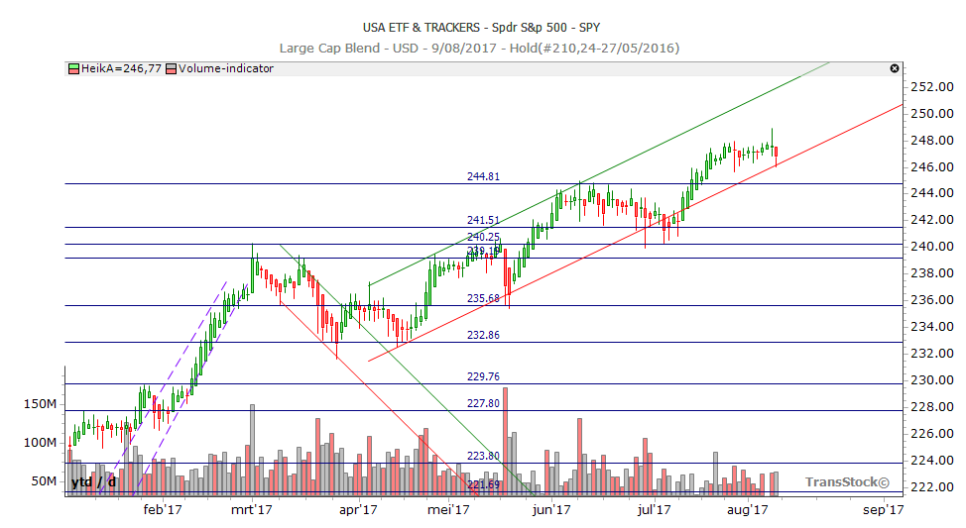The image size is (966, 528).
Task: Click the apr'17 date axis label
Action: 358,510
